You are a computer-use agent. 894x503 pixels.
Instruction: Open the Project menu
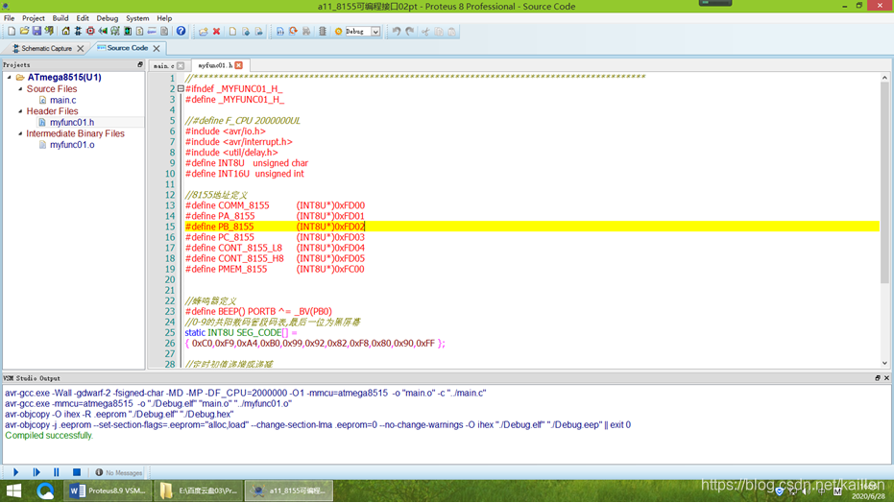click(33, 18)
